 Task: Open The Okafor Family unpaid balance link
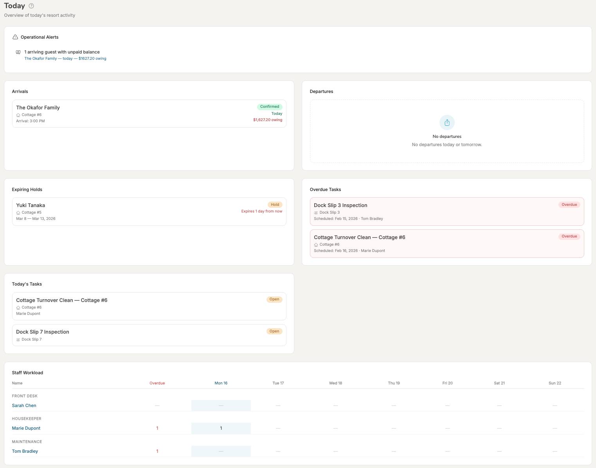coord(65,58)
